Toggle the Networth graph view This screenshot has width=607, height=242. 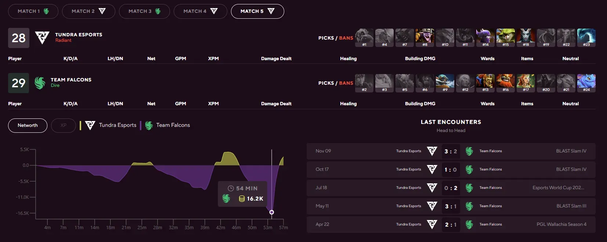point(28,125)
